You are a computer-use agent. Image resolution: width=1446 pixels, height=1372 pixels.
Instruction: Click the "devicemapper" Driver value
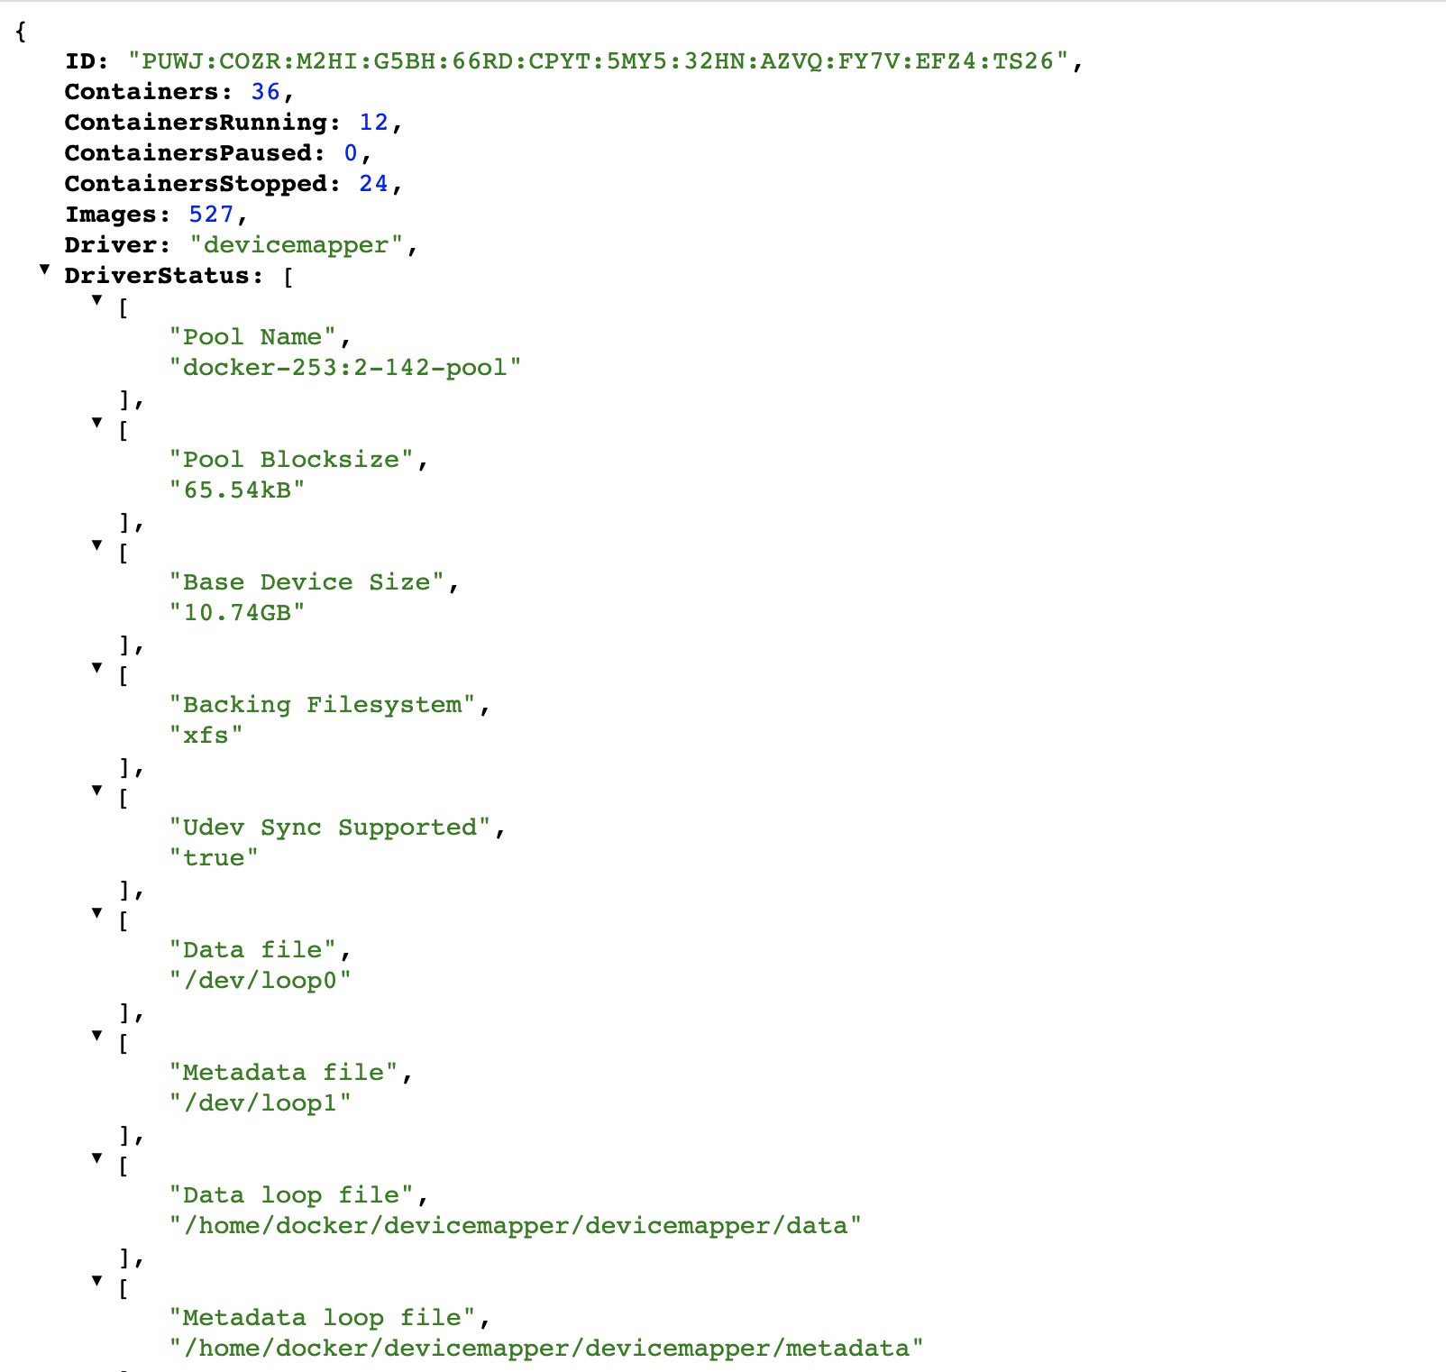tap(297, 245)
